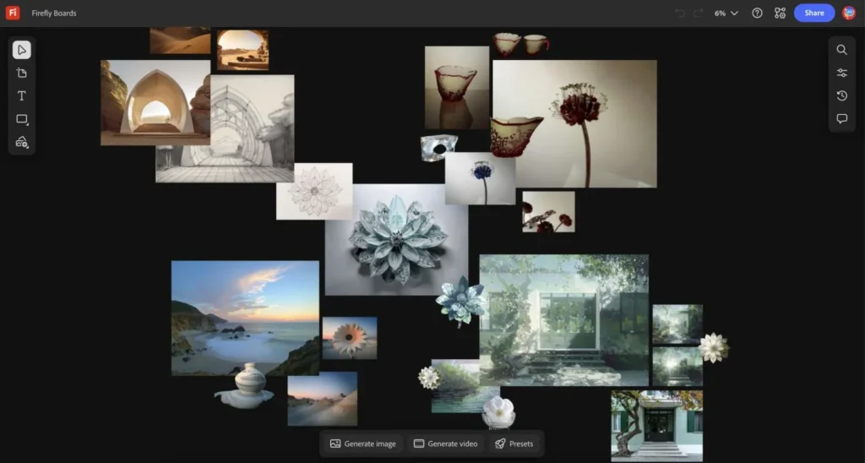Choose the artboard frame tool
865x463 pixels.
(22, 73)
